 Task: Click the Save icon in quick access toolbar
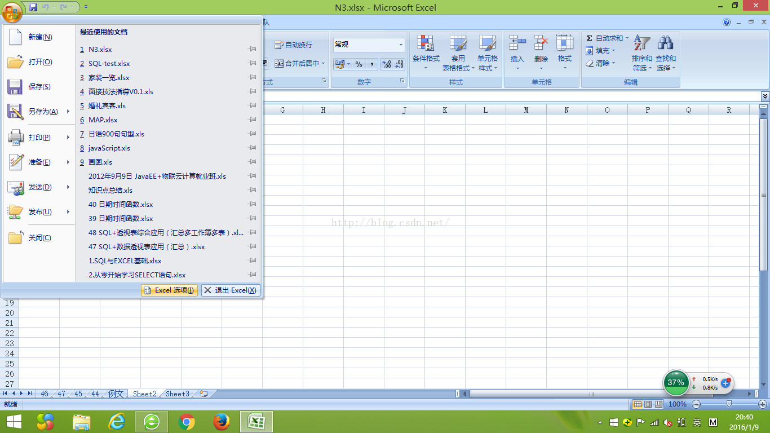(x=33, y=7)
